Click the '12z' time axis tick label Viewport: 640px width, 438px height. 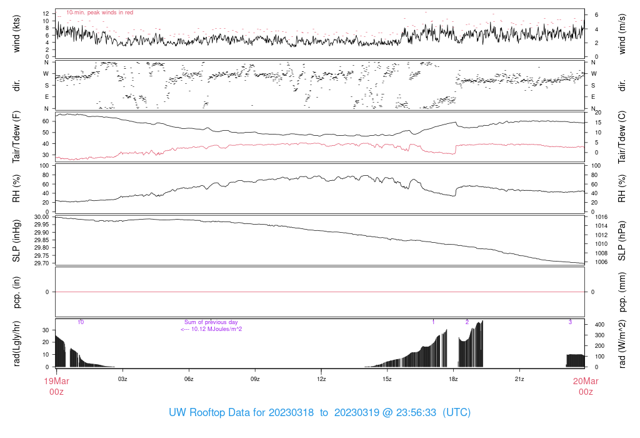[x=321, y=379]
